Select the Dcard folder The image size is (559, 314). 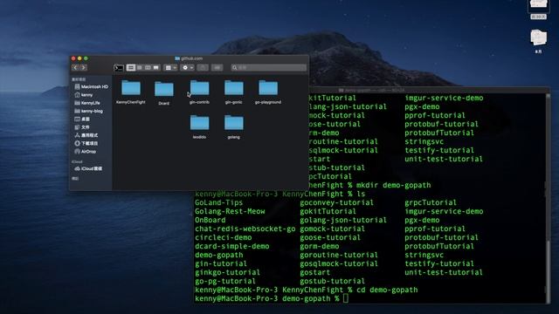pyautogui.click(x=164, y=93)
